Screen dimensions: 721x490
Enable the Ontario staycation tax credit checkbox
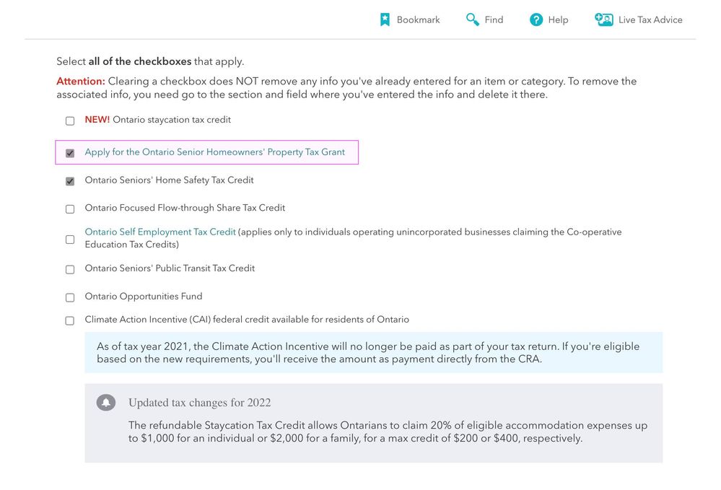point(70,121)
